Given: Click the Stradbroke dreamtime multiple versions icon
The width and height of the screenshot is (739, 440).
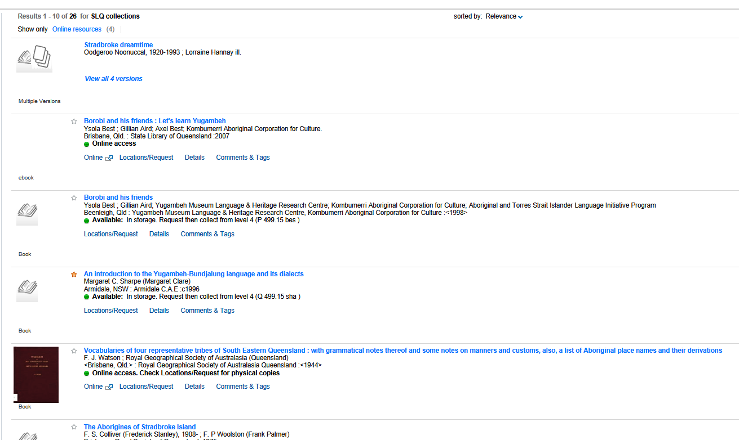Looking at the screenshot, I should [34, 57].
